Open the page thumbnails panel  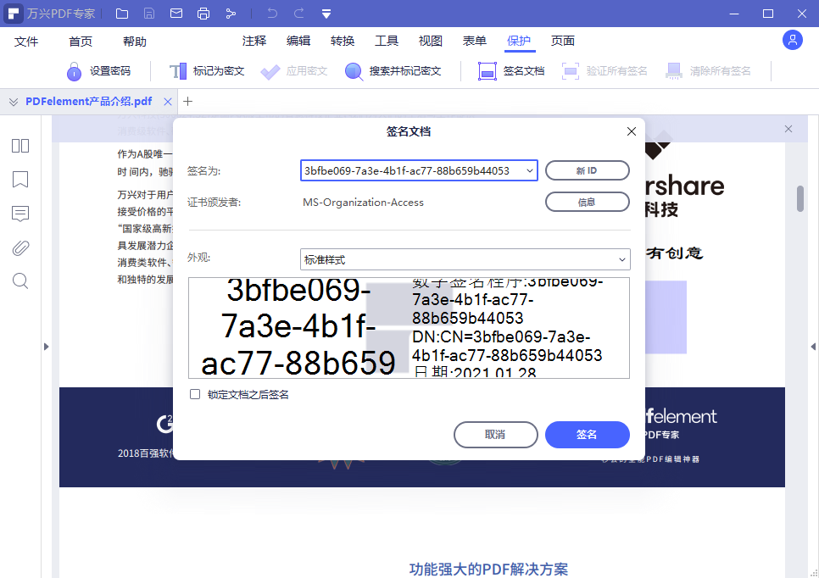click(19, 146)
